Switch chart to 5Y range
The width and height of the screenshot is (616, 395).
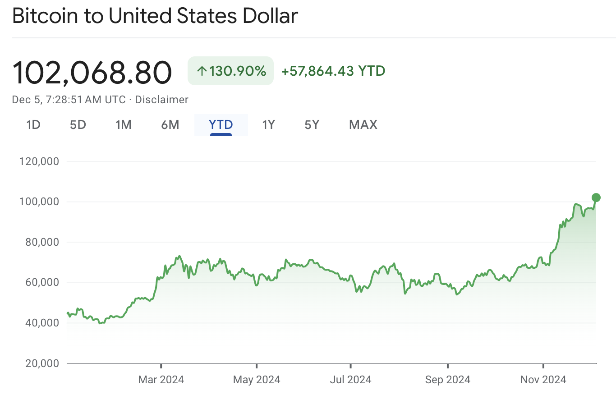[312, 125]
